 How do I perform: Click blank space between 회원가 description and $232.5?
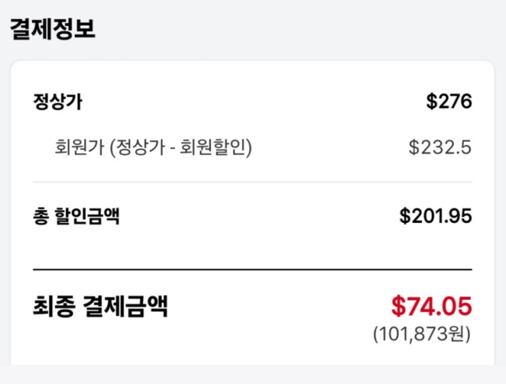327,147
